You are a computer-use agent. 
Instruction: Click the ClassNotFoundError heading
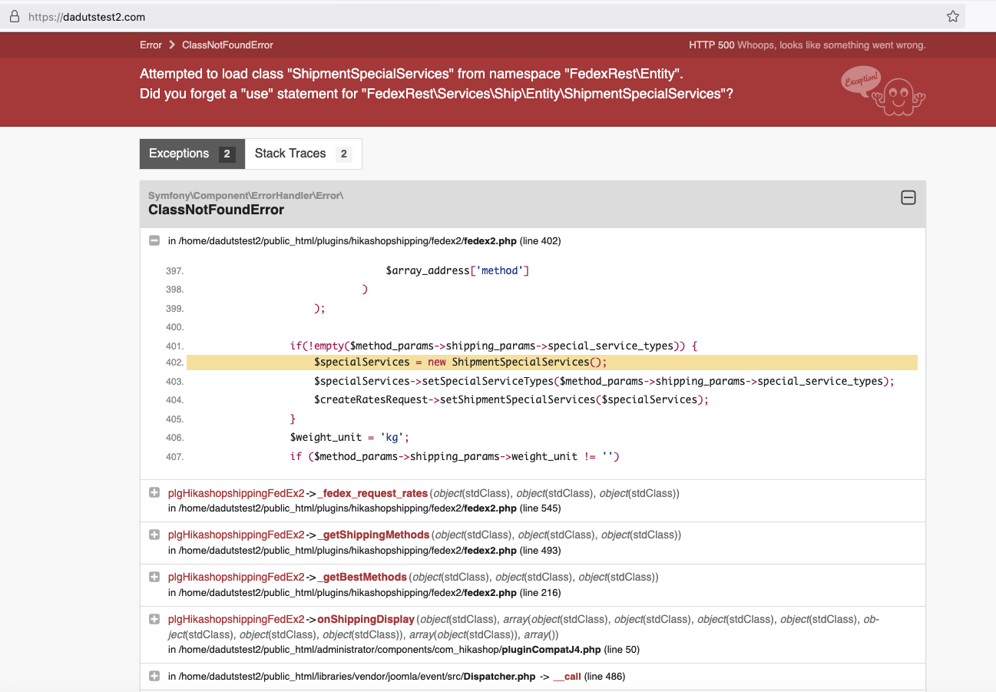(x=216, y=210)
